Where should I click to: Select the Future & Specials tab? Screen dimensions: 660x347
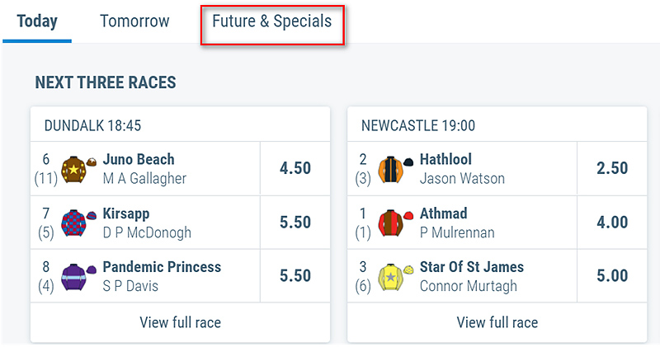pos(272,21)
